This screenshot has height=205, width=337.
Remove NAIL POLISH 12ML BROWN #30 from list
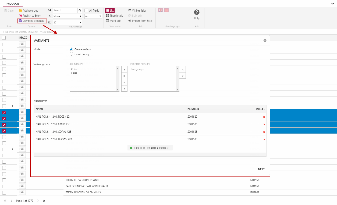click(x=264, y=139)
